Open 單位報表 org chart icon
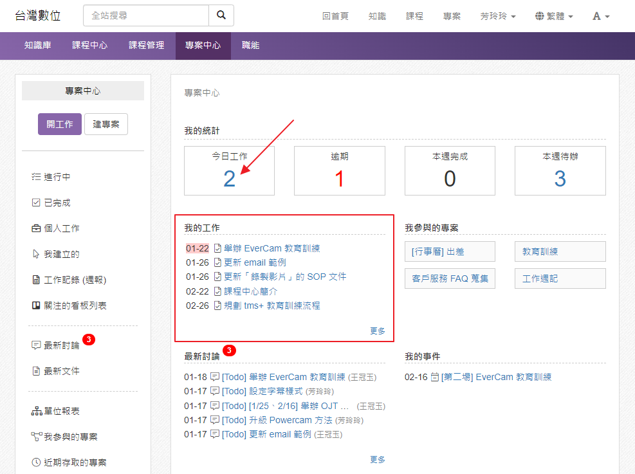Screen dimensions: 635x474 (x=36, y=412)
